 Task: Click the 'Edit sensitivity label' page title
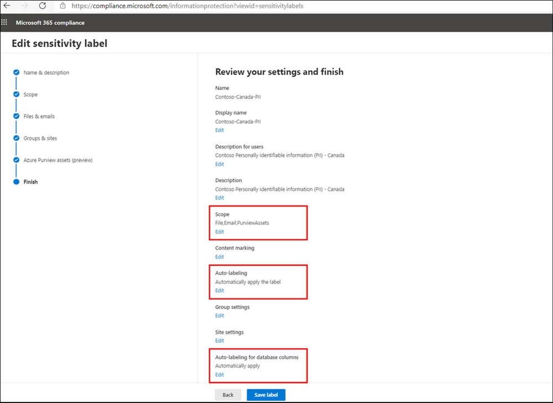[x=60, y=43]
